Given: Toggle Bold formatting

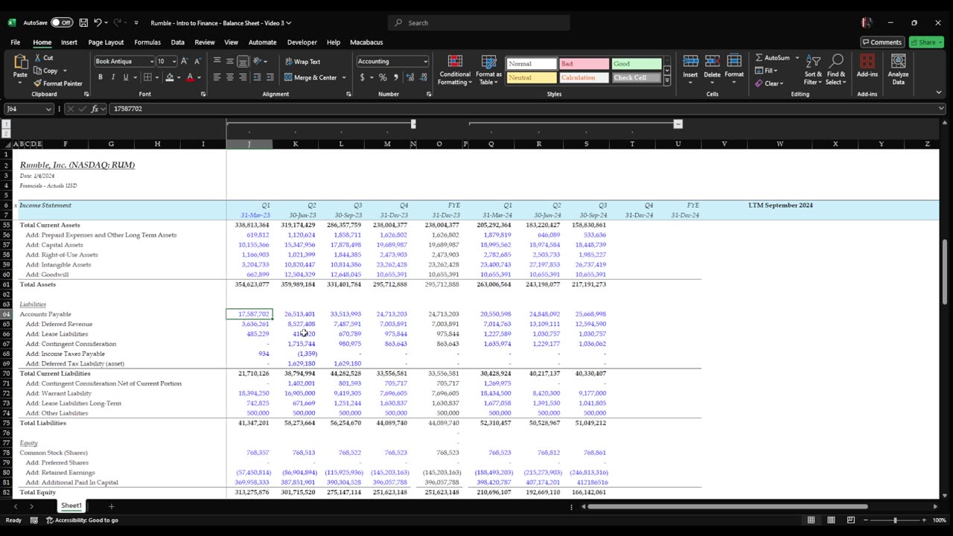Looking at the screenshot, I should (x=100, y=77).
